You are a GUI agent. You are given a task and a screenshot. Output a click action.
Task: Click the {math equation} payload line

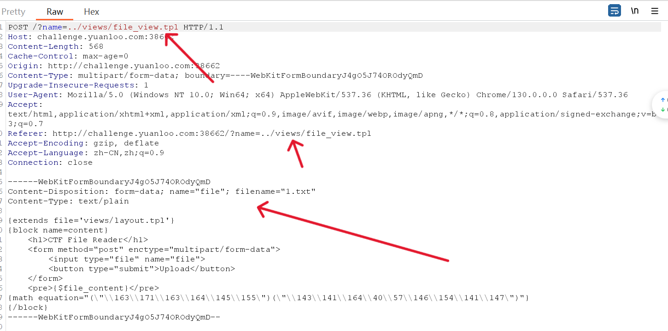[268, 298]
